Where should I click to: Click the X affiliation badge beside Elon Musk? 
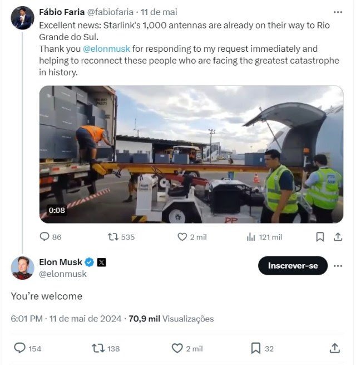coord(101,262)
